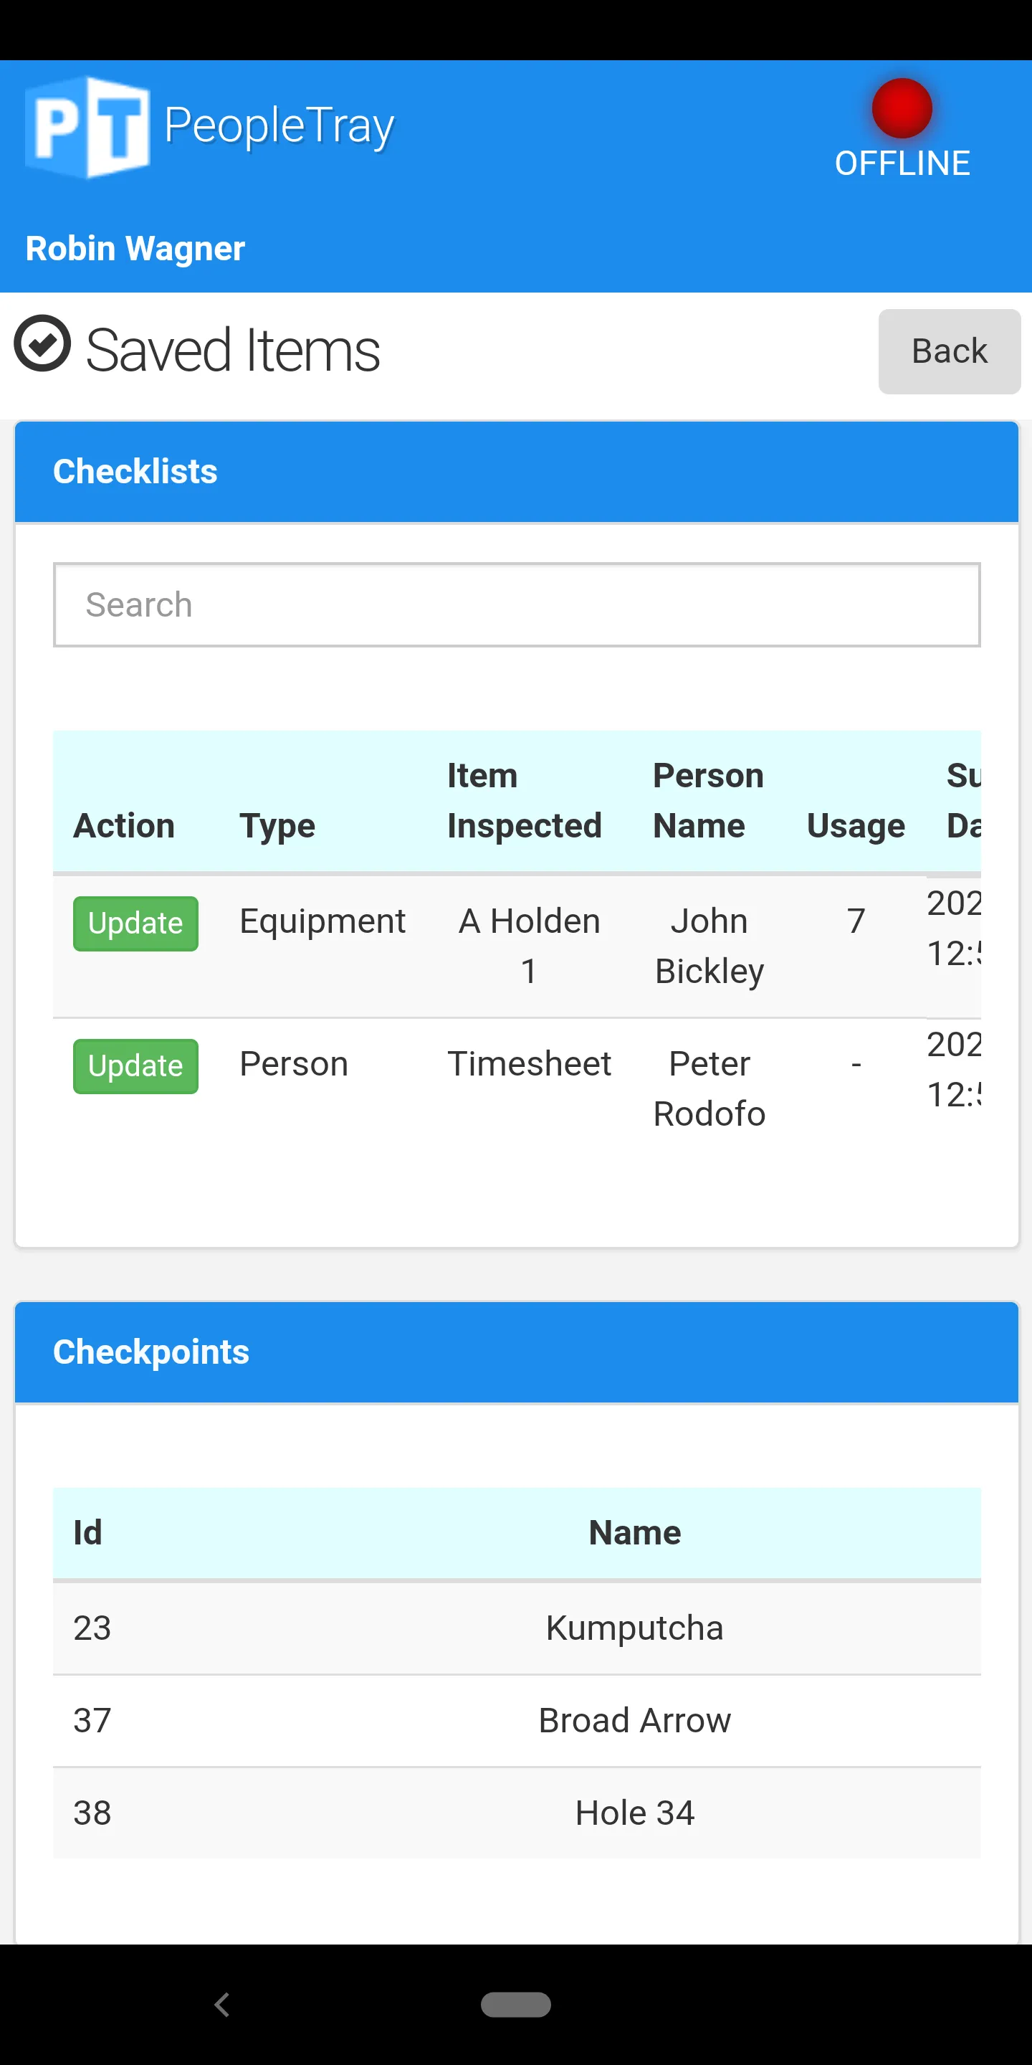The width and height of the screenshot is (1032, 2065).
Task: Select the Hole 34 checkpoint
Action: coord(634,1813)
